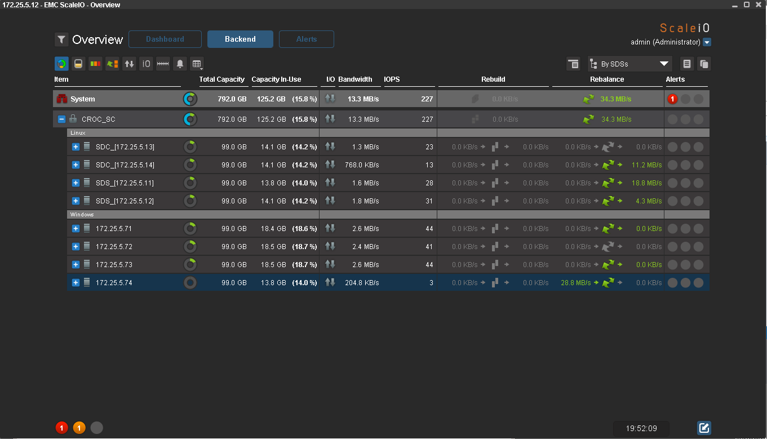Click rebuild icon in 172.25.5.71 row
Viewport: 767px width, 439px height.
495,228
